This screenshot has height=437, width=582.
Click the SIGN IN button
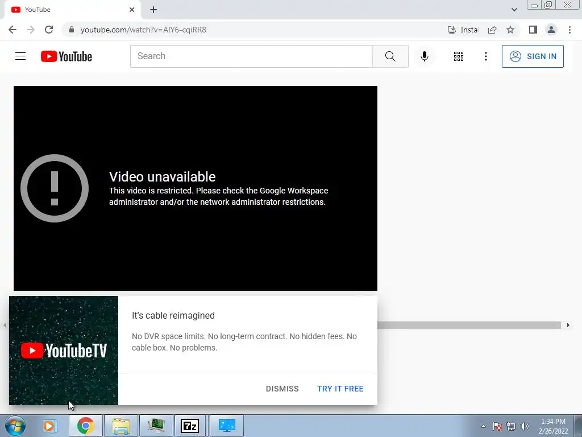532,56
